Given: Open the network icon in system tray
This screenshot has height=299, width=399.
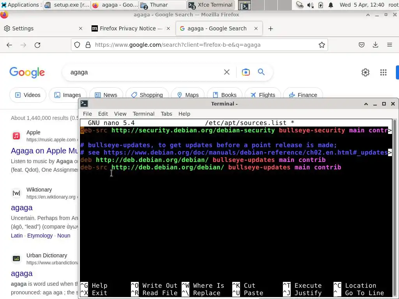Looking at the screenshot, I should (x=300, y=5).
